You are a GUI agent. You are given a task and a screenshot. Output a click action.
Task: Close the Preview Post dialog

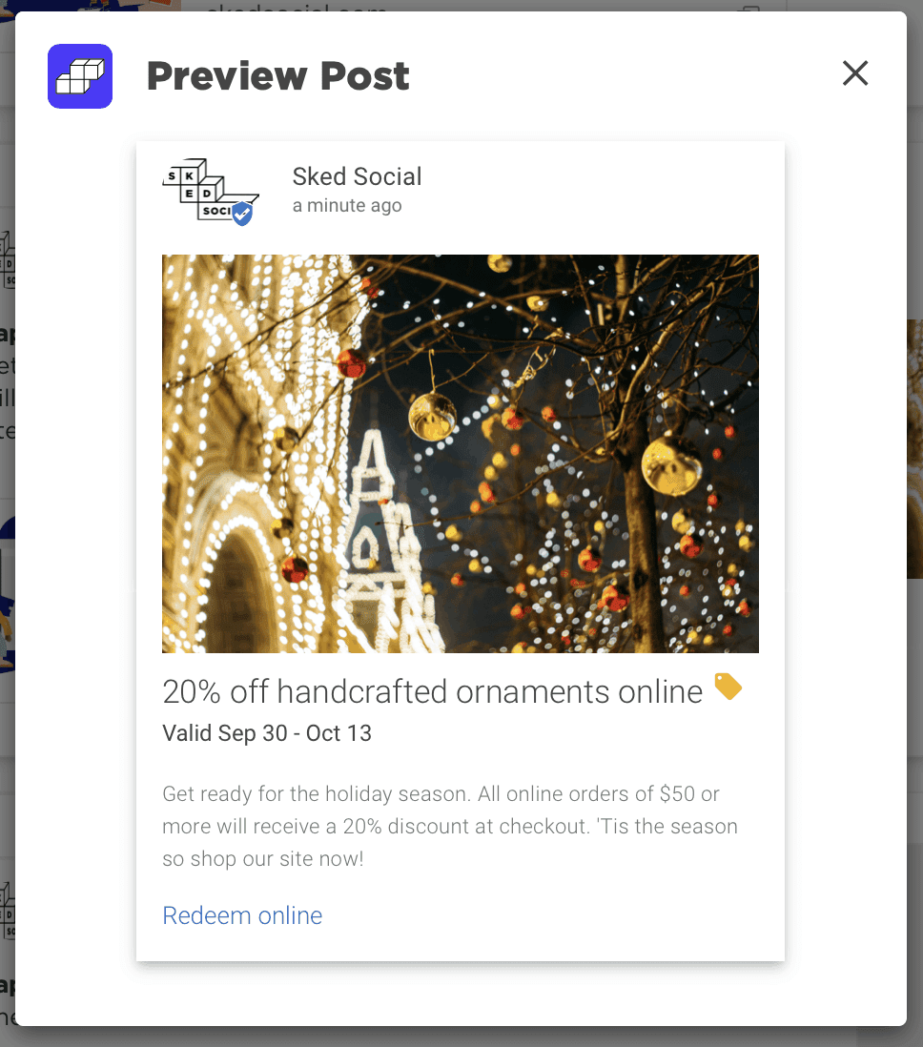[x=855, y=73]
